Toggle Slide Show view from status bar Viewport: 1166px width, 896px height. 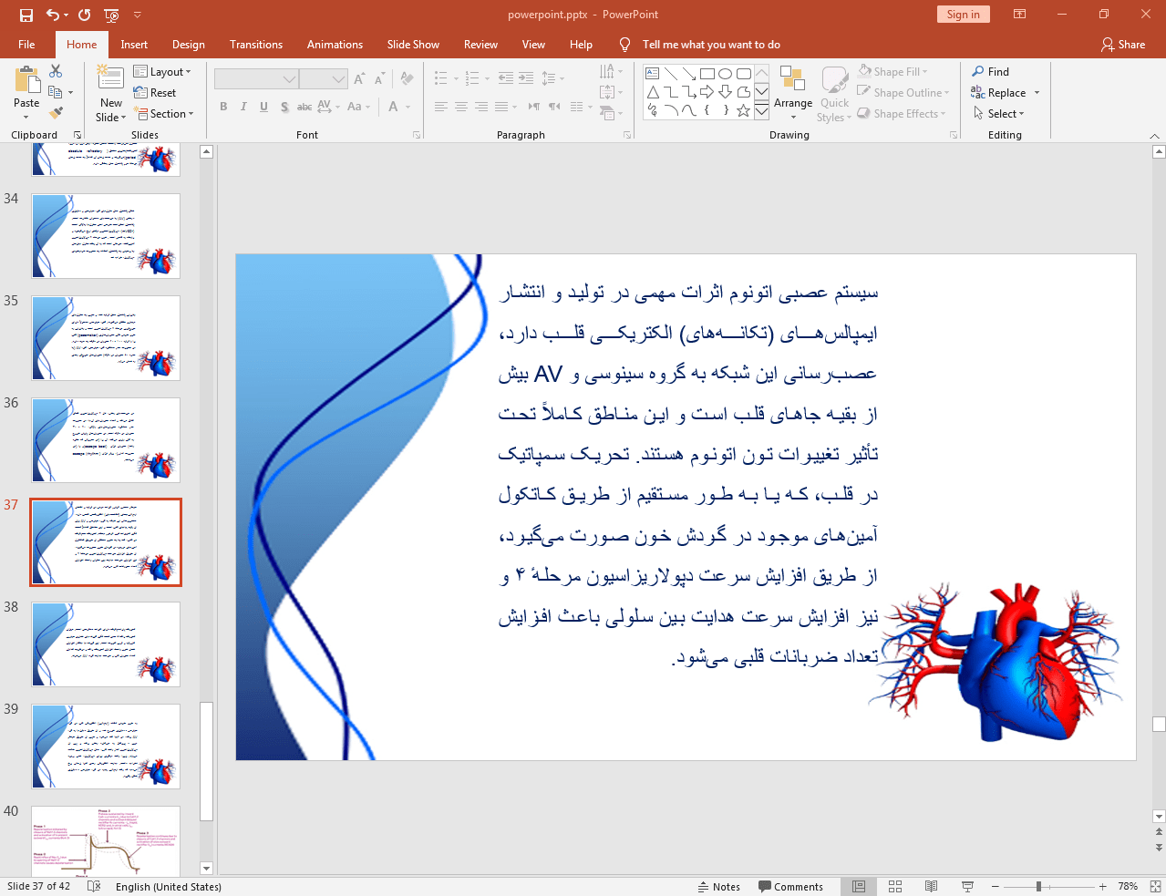click(x=965, y=886)
